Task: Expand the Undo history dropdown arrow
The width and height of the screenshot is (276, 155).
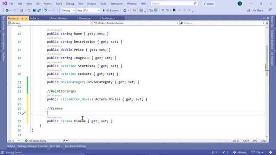Action: point(50,10)
